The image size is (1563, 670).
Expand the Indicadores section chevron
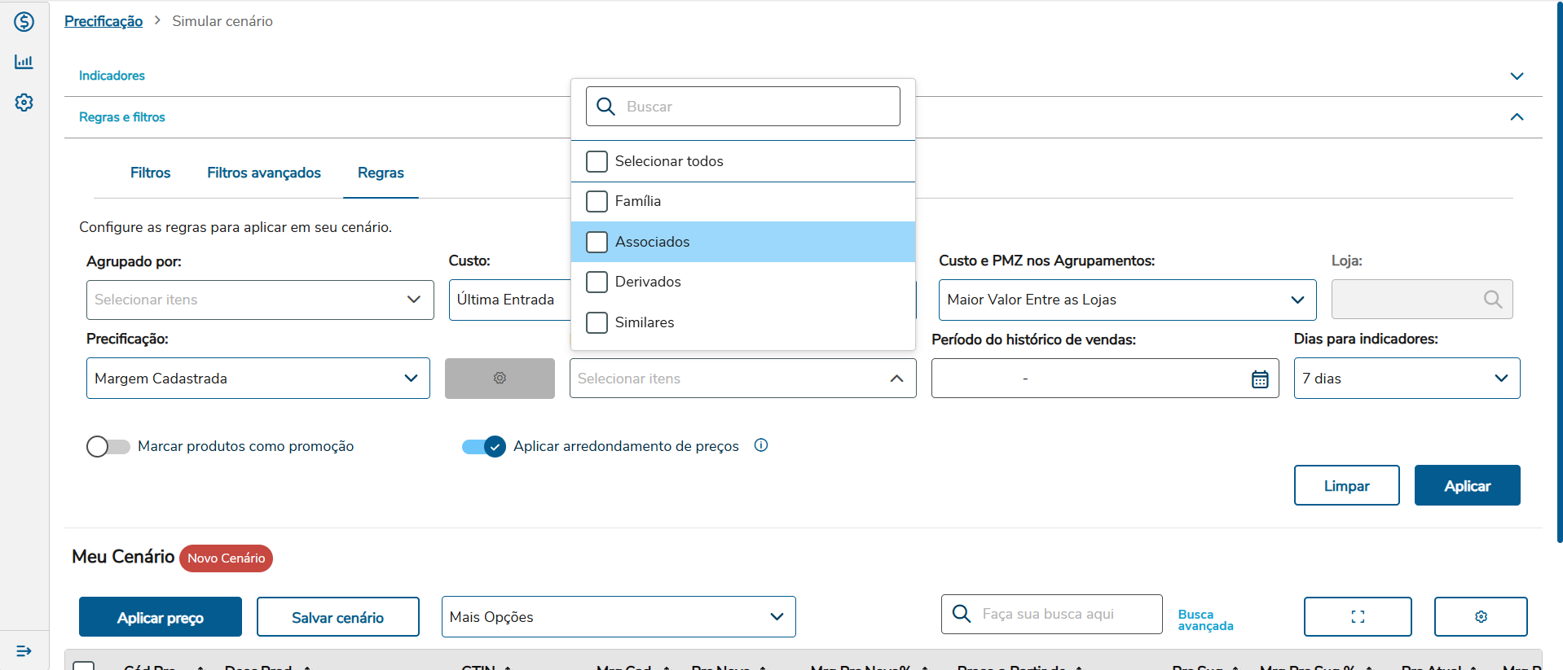tap(1516, 76)
